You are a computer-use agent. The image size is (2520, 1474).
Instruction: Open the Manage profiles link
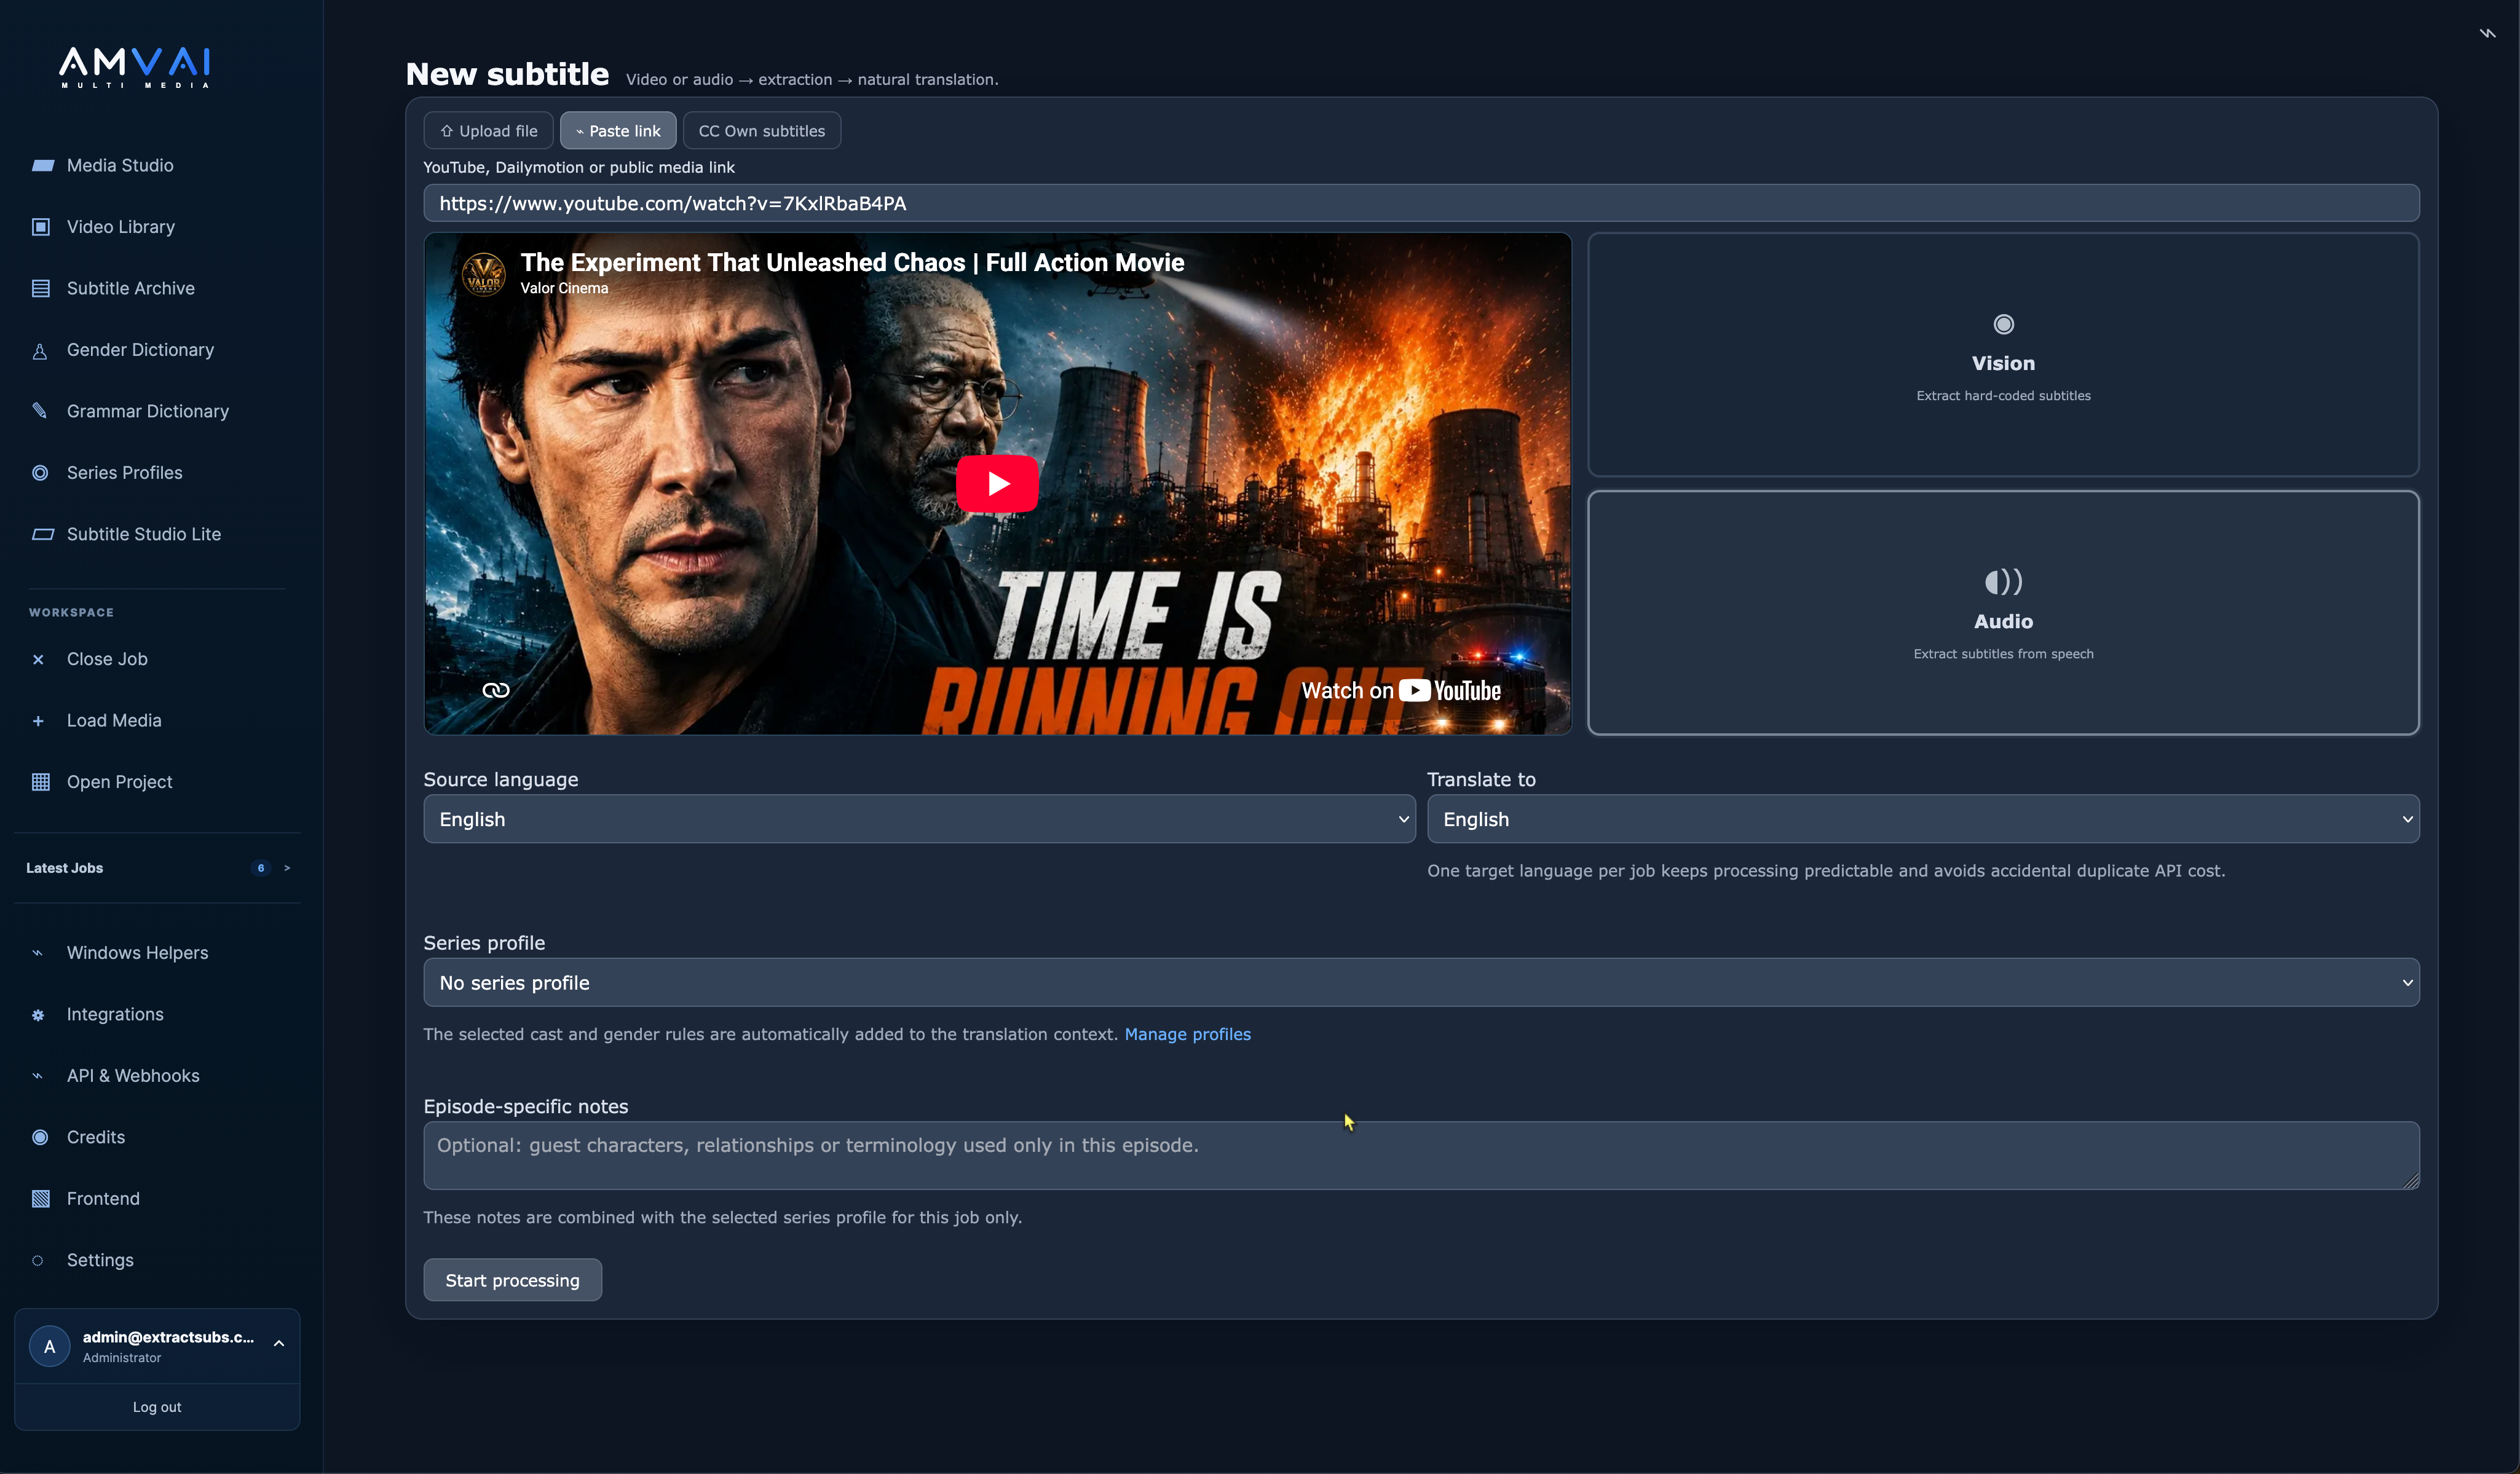point(1187,1034)
